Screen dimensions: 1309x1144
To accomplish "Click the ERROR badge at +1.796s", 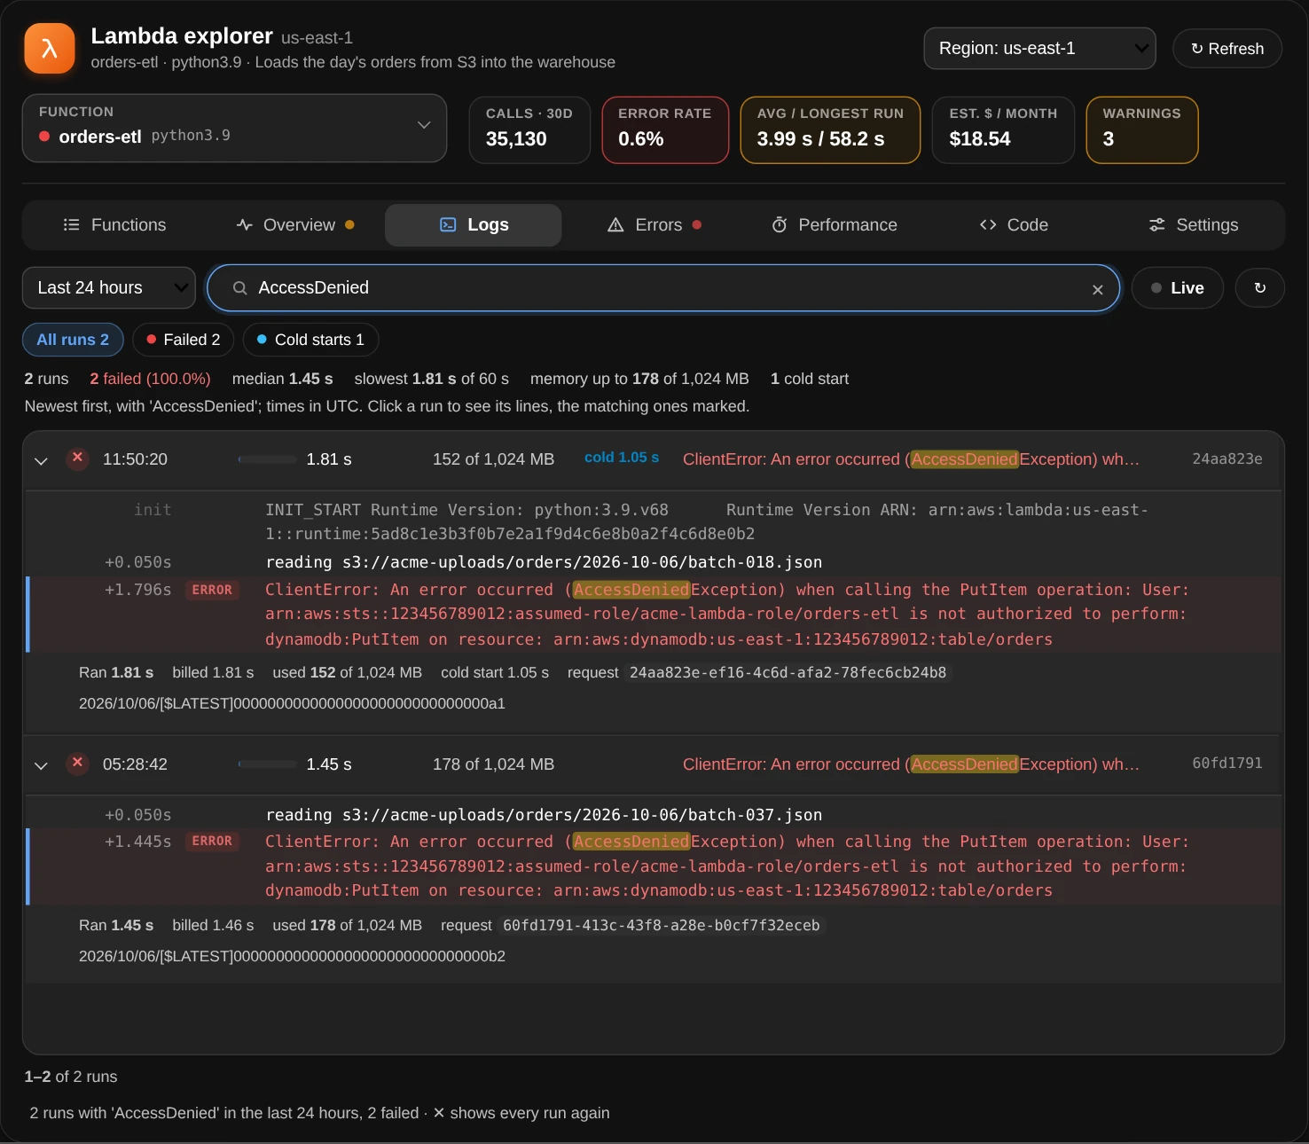I will (212, 591).
